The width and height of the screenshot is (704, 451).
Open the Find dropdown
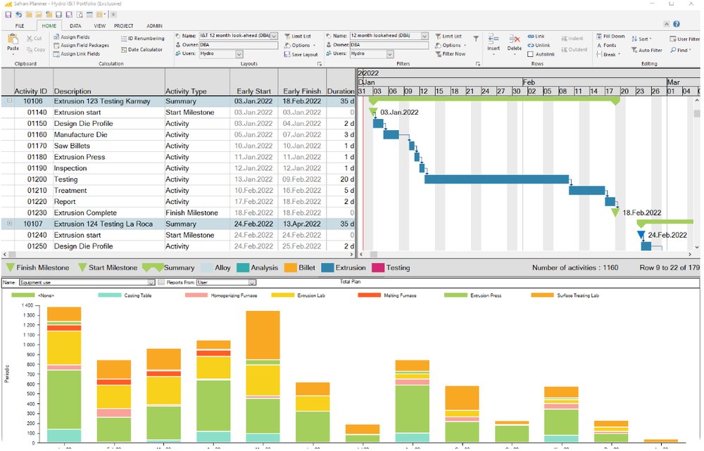click(681, 50)
